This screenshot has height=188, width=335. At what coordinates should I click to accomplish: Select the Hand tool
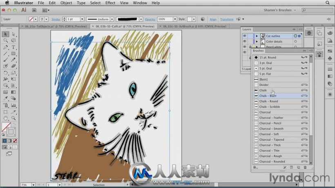tap(6, 118)
